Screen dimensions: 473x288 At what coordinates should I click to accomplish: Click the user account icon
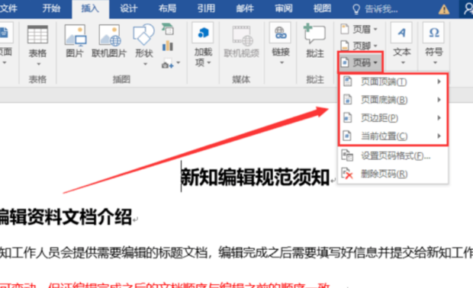[468, 9]
